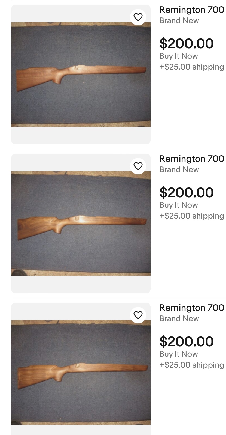Screen dimensions: 226x435
Task: Tap the second listing's +$25.00 shipping text
Action: [192, 216]
